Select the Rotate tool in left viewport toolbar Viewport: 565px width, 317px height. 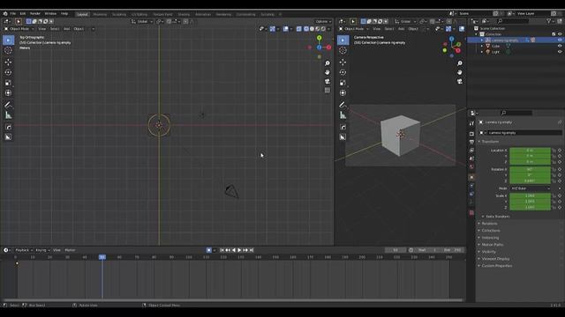pyautogui.click(x=8, y=72)
